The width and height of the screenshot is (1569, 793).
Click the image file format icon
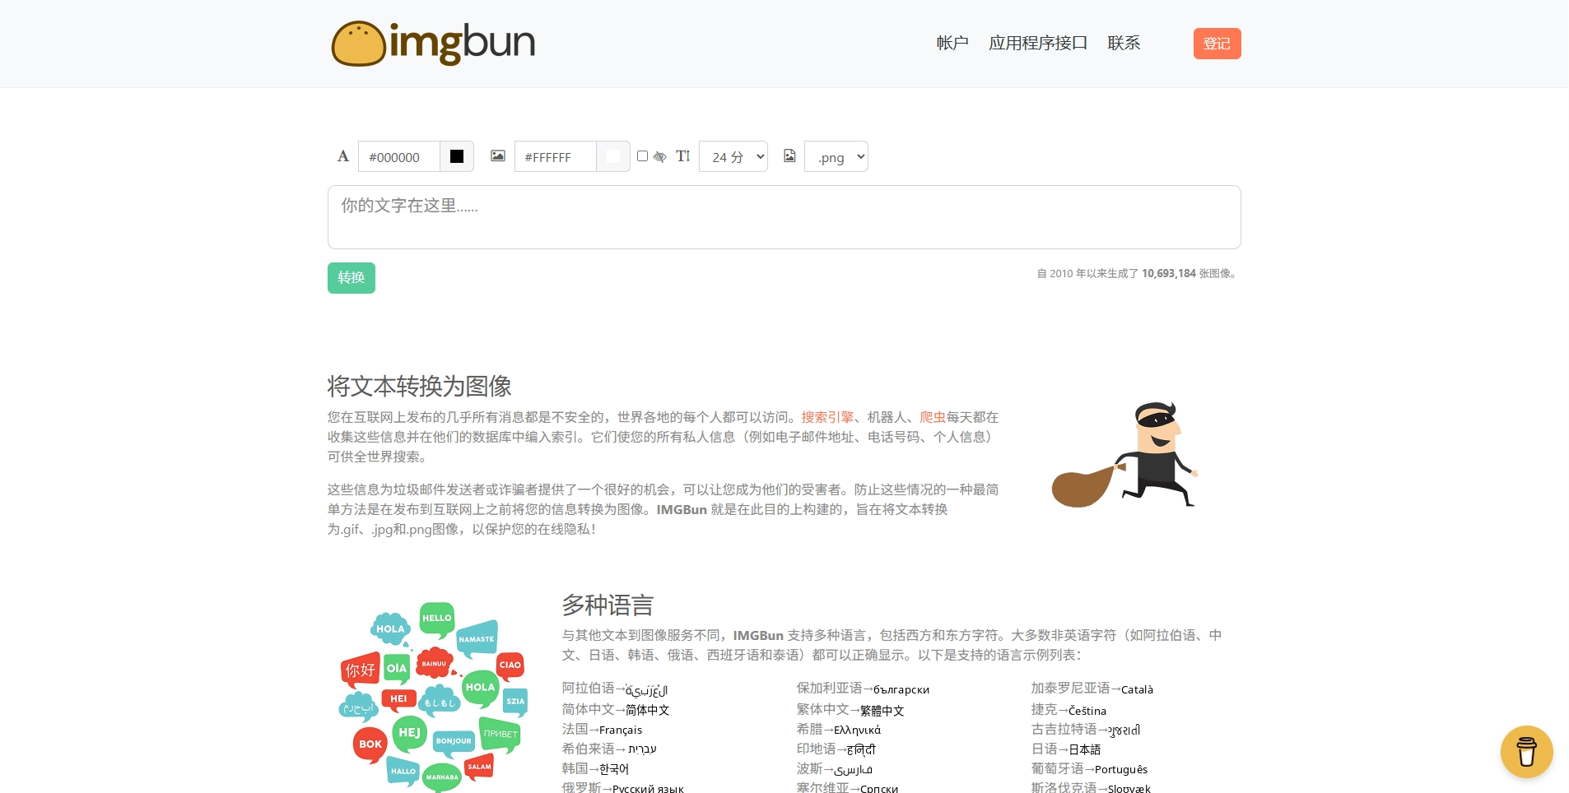point(789,156)
